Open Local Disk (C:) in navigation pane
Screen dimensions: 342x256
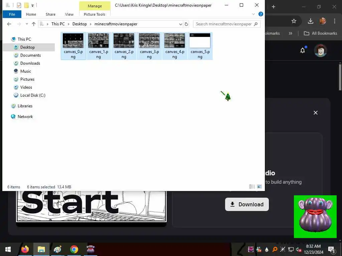(x=33, y=95)
